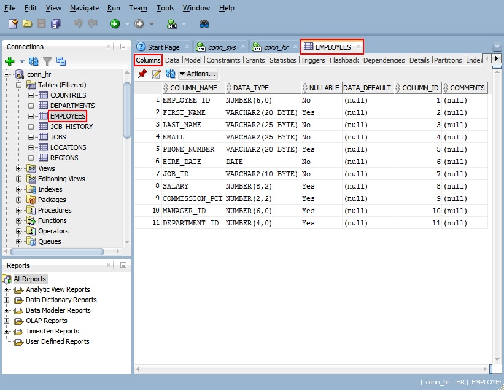This screenshot has width=504, height=390.
Task: Refresh the EMPLOYEES columns view
Action: coord(170,74)
